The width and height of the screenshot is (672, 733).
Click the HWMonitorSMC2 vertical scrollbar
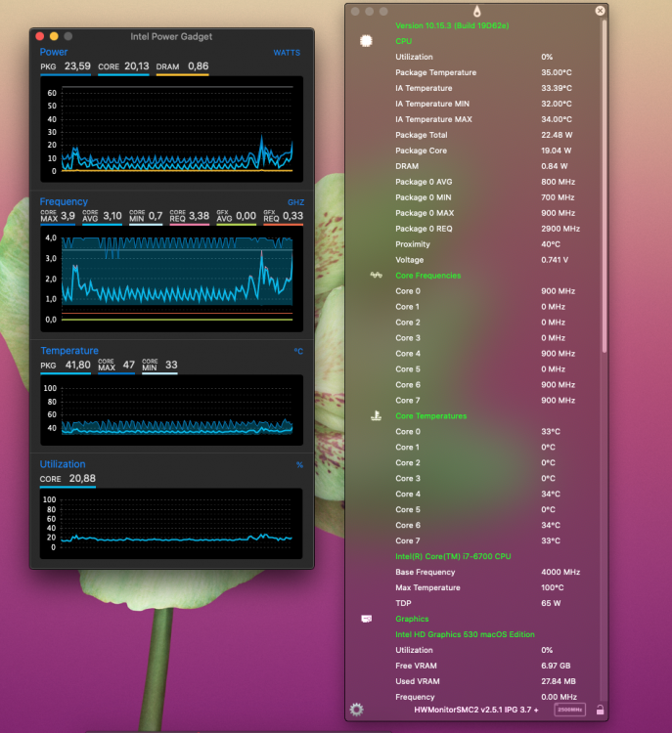point(605,187)
